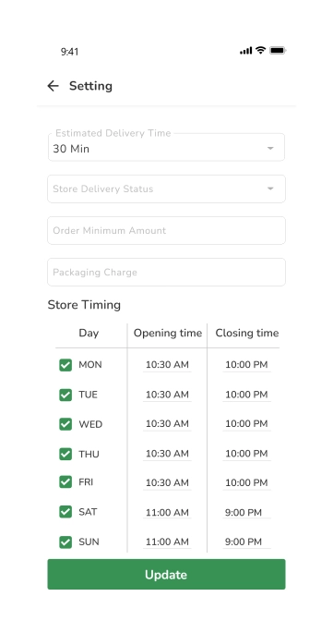
Task: Uncheck the SUN checkbox
Action: coord(65,542)
